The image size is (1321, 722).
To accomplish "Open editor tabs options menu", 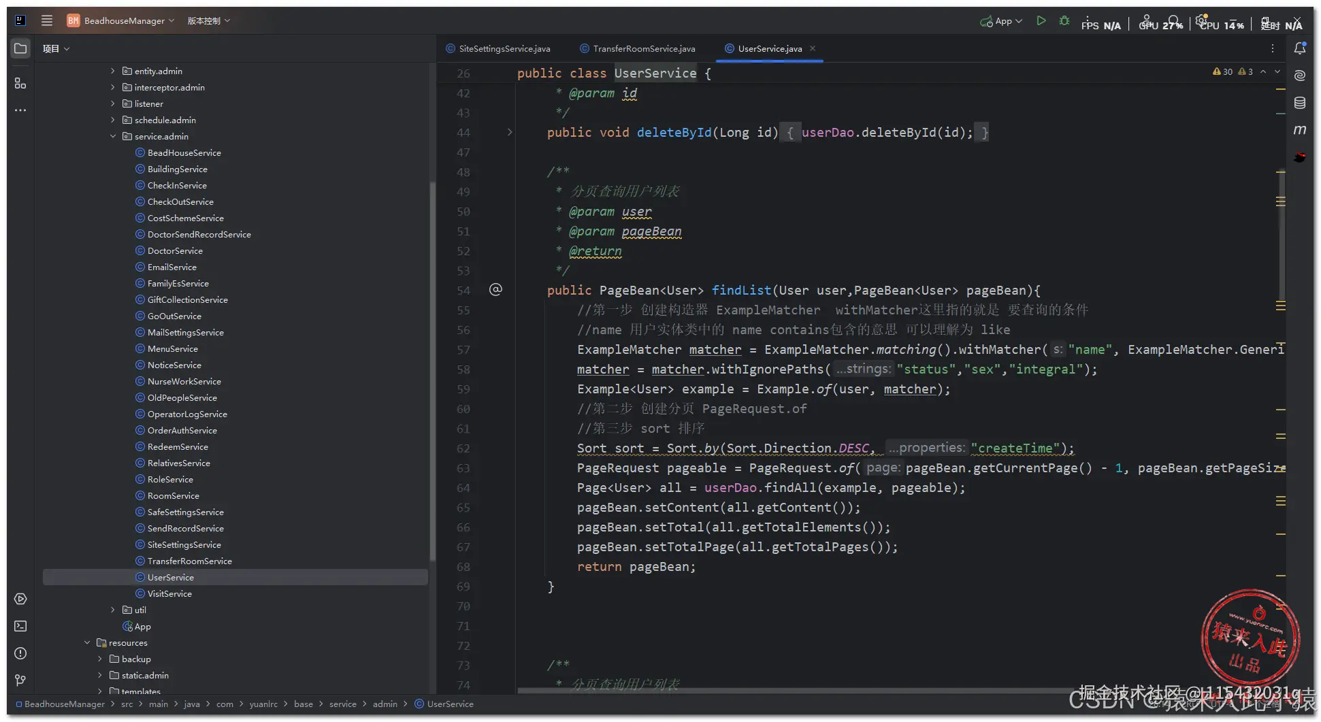I will click(x=1272, y=48).
